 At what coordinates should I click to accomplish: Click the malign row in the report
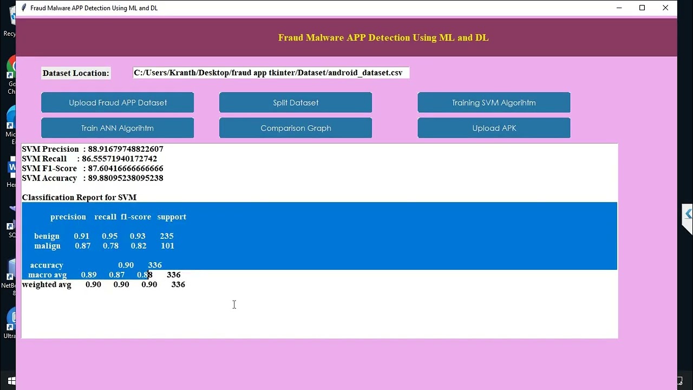(x=104, y=246)
